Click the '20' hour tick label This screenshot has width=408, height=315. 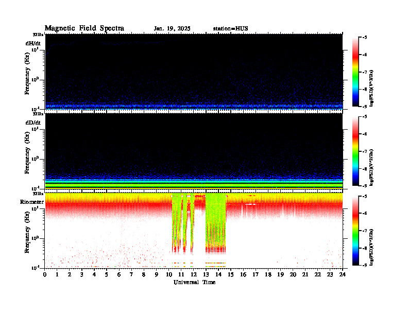coord(293,274)
